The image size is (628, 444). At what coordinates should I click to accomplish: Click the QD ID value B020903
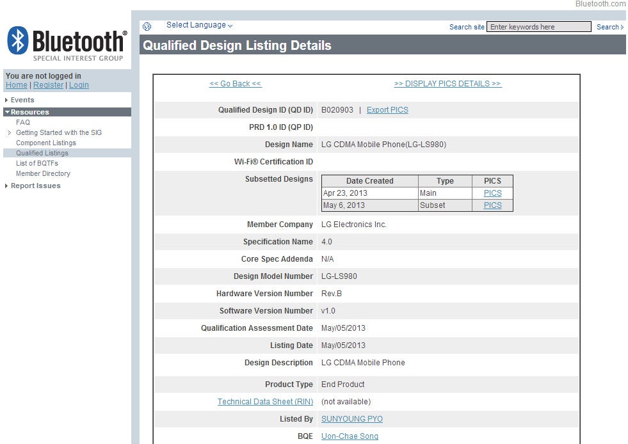click(x=337, y=109)
